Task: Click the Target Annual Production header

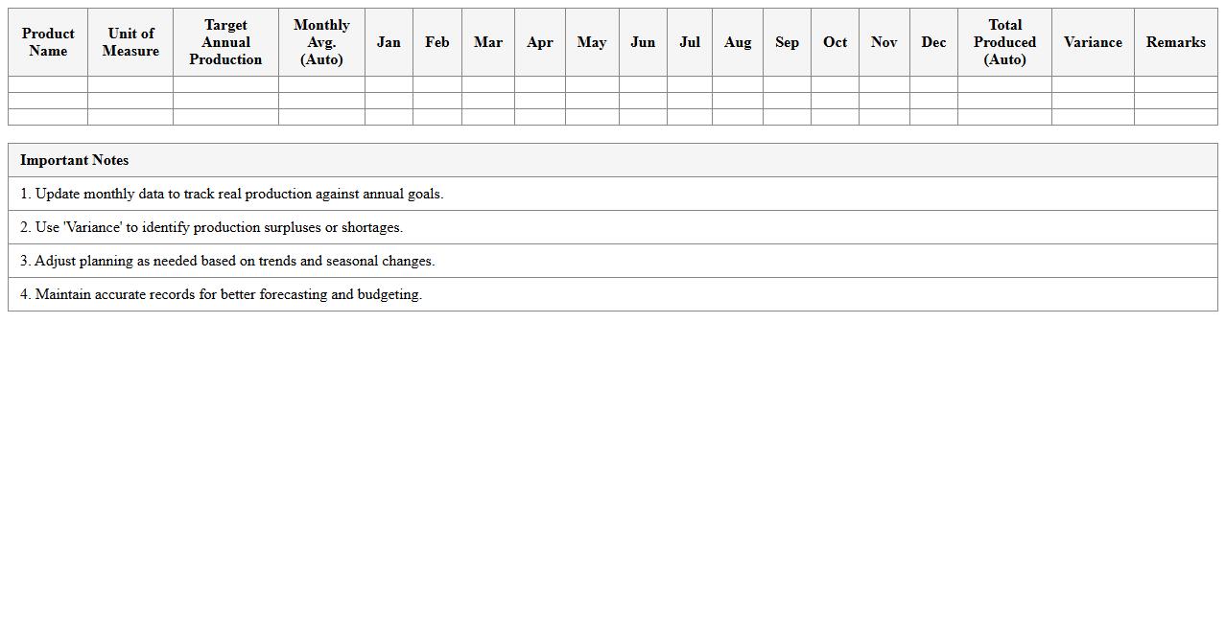Action: [x=225, y=42]
